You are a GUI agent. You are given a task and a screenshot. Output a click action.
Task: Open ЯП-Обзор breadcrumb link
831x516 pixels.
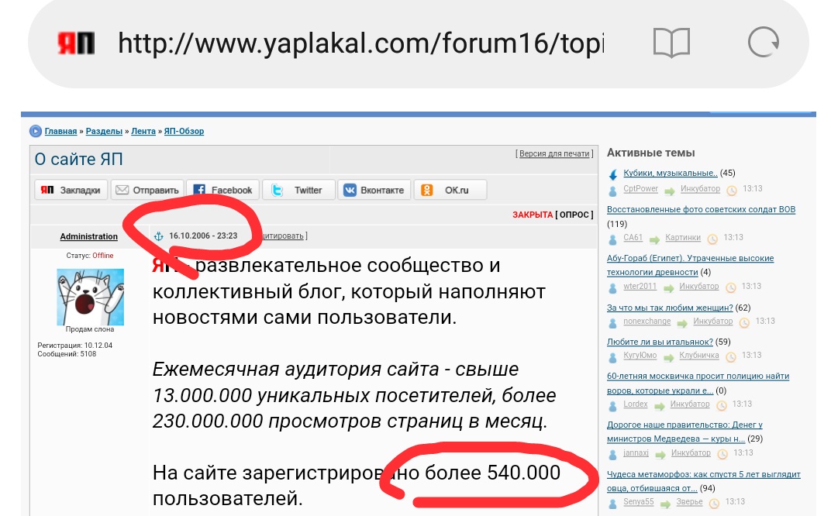[184, 131]
